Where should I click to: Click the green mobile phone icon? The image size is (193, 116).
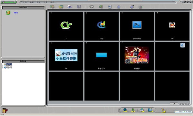click(133, 110)
